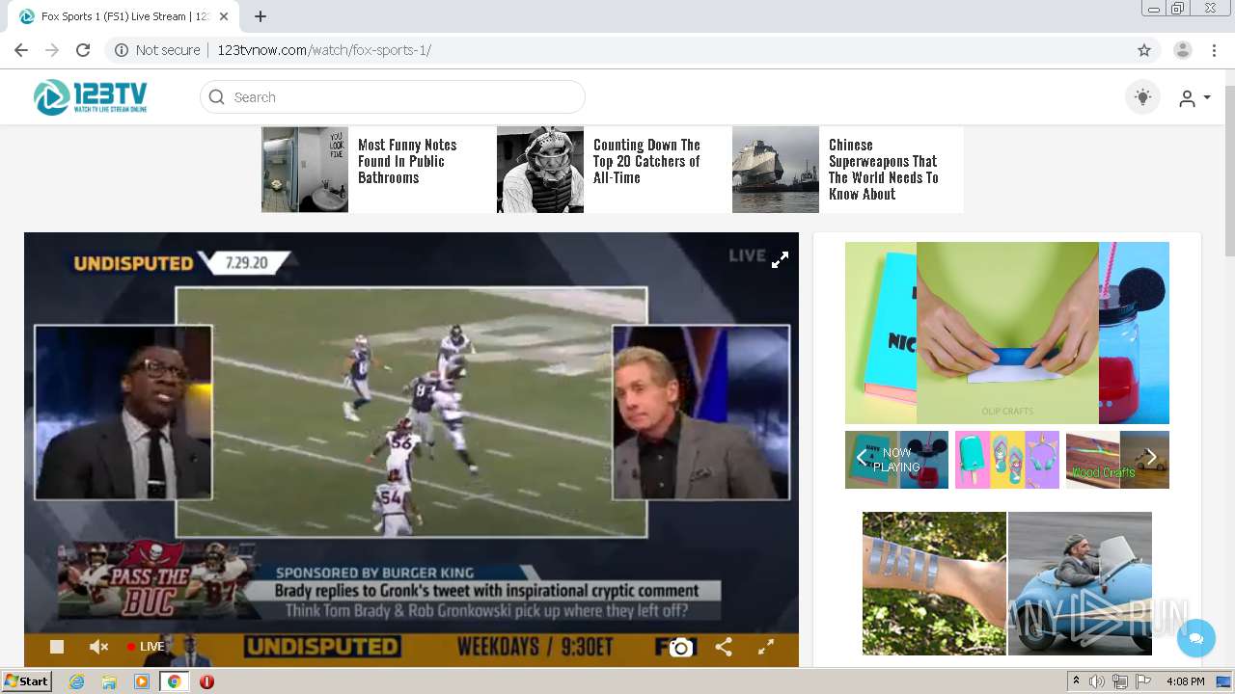The height and width of the screenshot is (694, 1235).
Task: Select the popsicle and flip-flops video thumbnail
Action: pos(1007,460)
